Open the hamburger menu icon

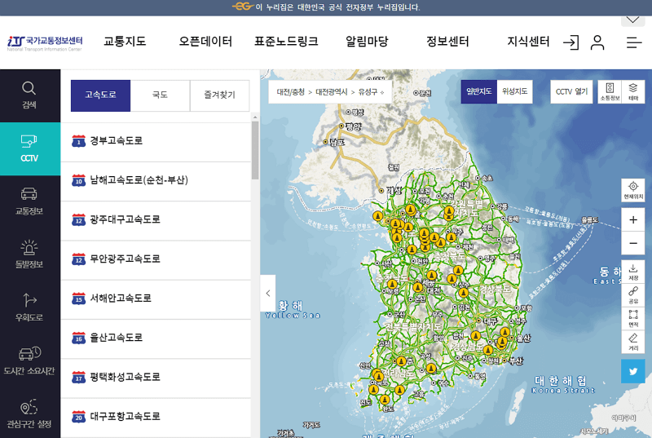[x=634, y=42]
